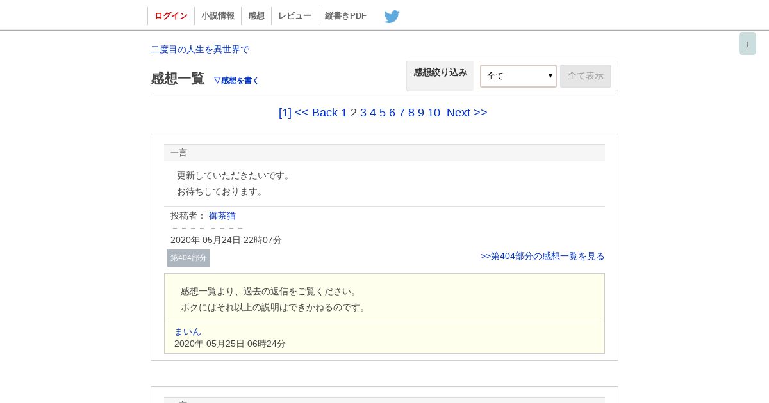Go to page 8 in pagination
Screen dimensions: 769x403
pyautogui.click(x=411, y=113)
